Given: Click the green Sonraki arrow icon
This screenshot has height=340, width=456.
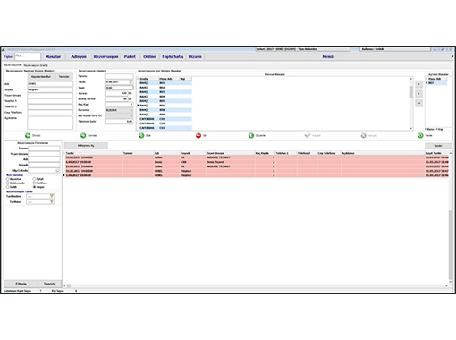Looking at the screenshot, I should [x=83, y=136].
